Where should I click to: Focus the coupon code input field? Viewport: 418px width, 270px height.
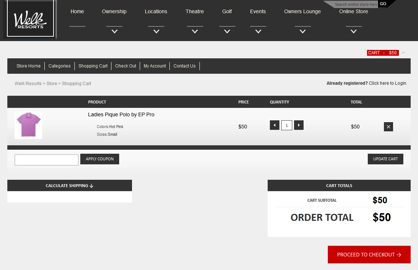click(47, 160)
